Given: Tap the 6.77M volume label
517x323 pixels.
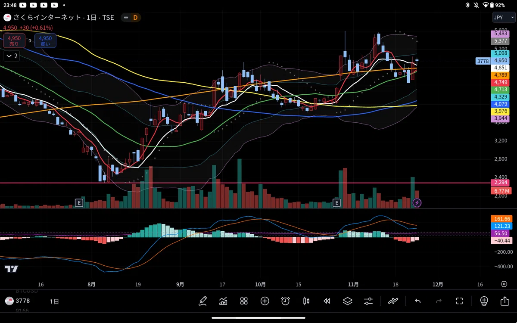Looking at the screenshot, I should coord(501,190).
